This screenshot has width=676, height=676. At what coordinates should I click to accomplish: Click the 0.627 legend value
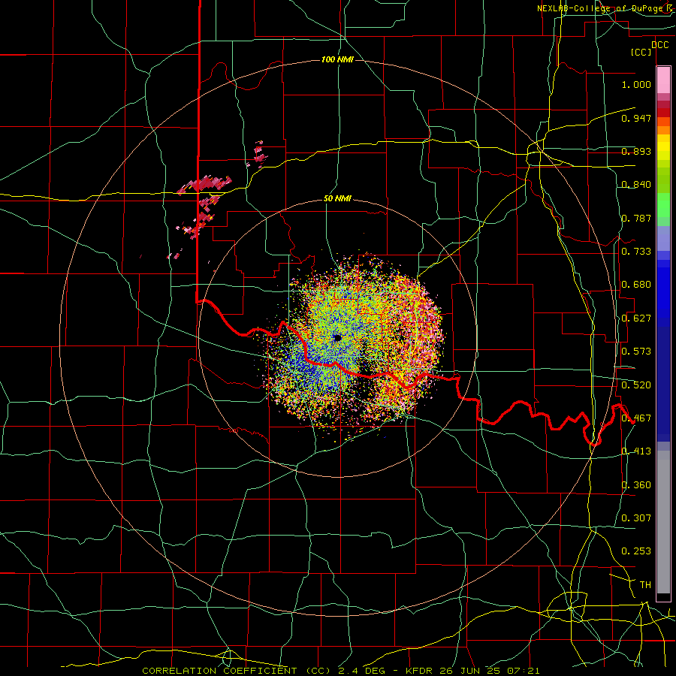tap(636, 318)
